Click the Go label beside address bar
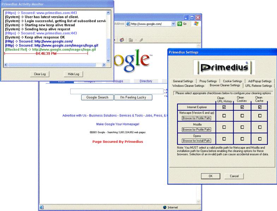Viewport: 277px width, 211px height. (185, 24)
